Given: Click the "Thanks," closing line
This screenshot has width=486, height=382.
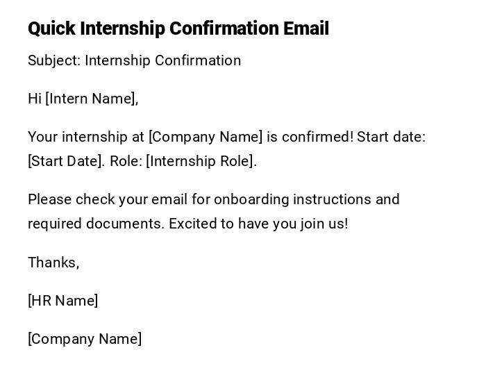Looking at the screenshot, I should pos(53,263).
